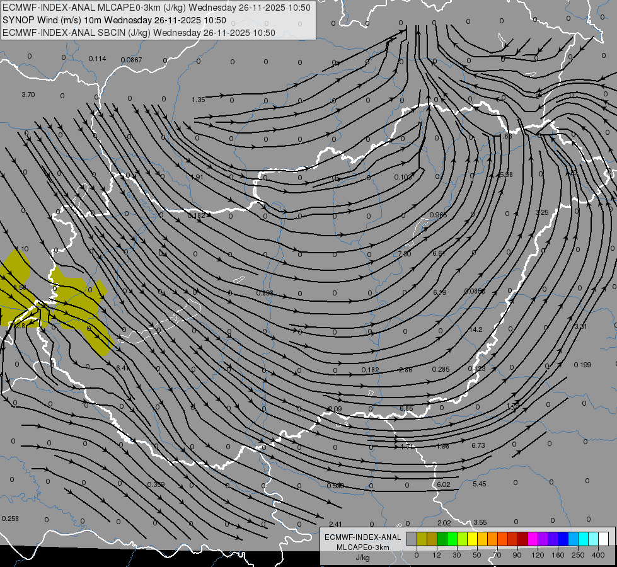Select the pure blue legend swatch
Screen dimensions: 617x567
[x=563, y=539]
